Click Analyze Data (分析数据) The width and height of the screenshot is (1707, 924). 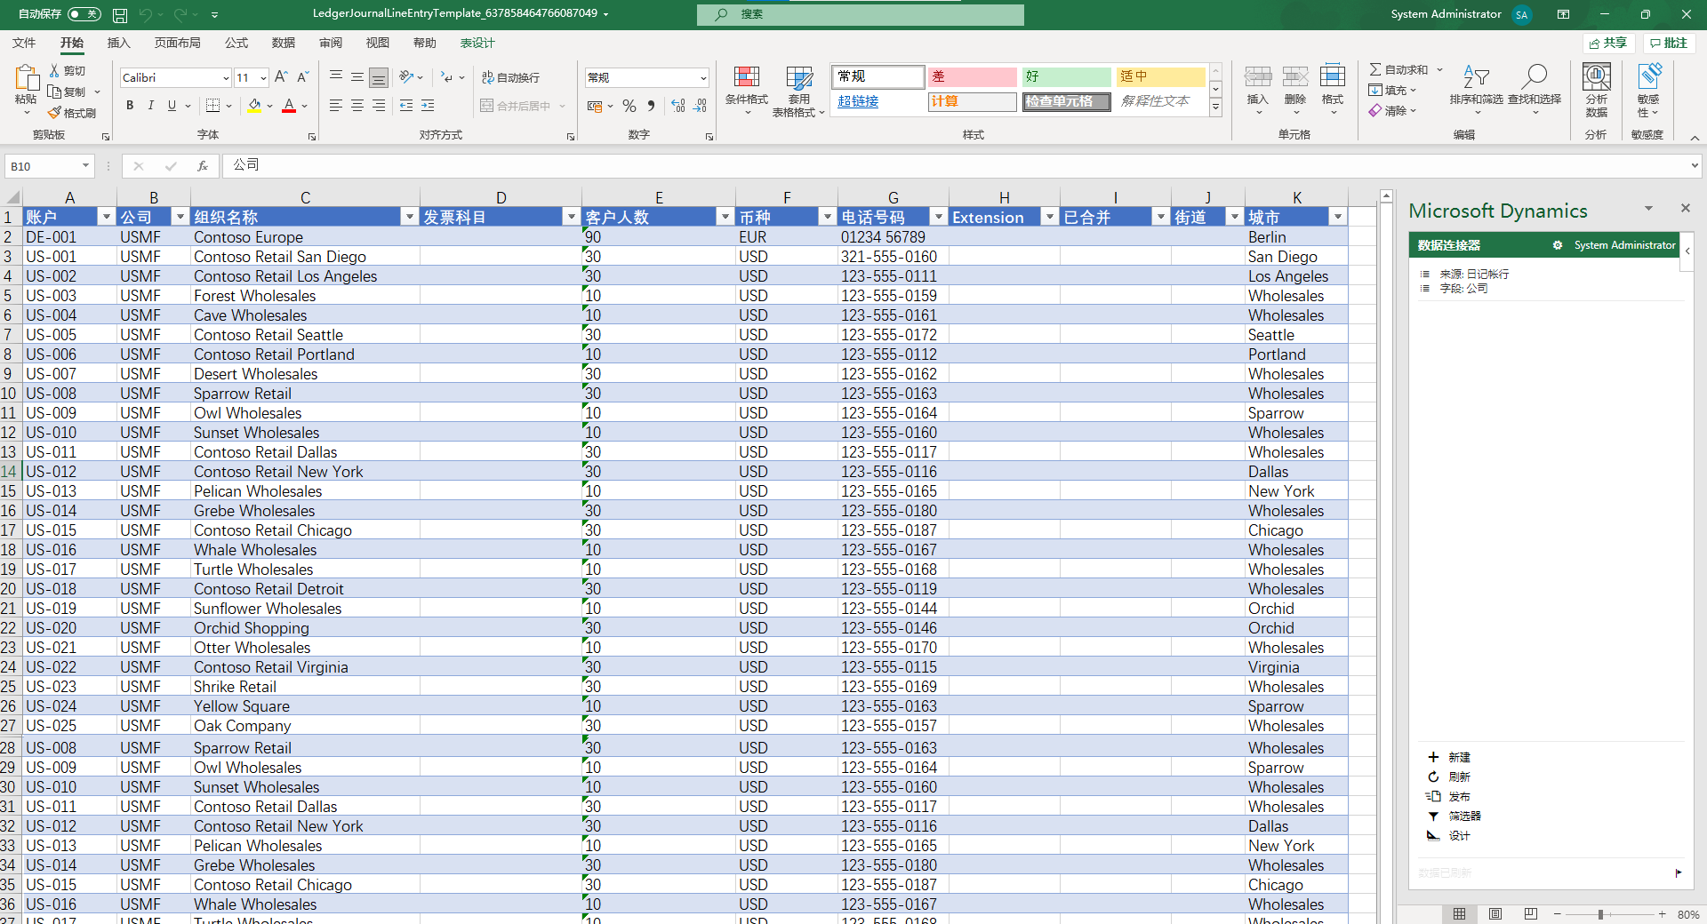click(x=1597, y=89)
